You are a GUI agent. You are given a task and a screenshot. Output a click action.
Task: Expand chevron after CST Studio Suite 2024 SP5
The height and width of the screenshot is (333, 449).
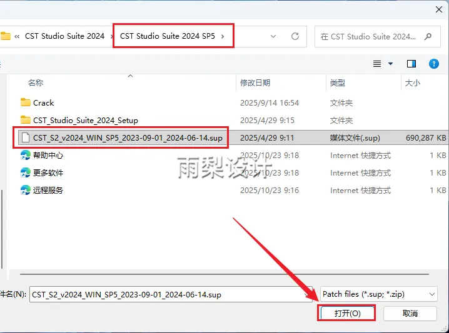(x=223, y=36)
